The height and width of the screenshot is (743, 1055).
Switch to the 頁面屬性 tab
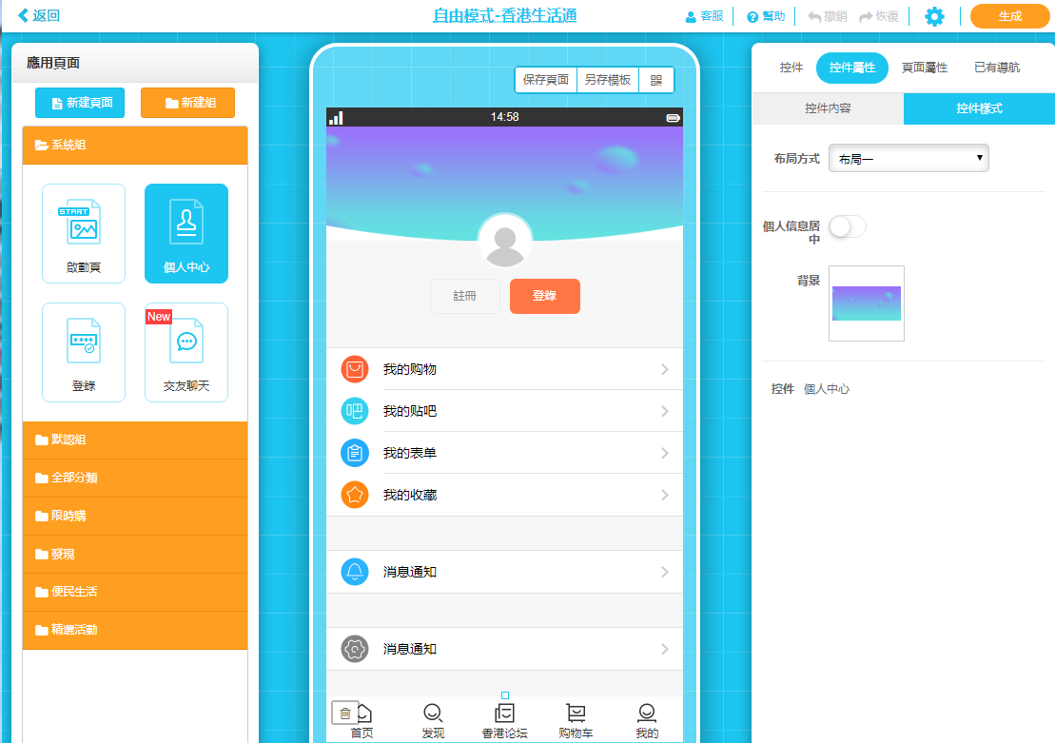click(x=925, y=68)
